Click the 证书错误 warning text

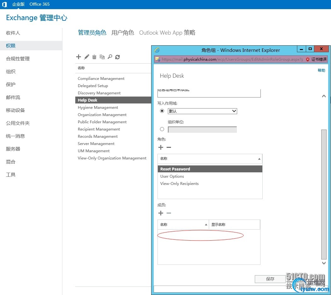(x=319, y=59)
